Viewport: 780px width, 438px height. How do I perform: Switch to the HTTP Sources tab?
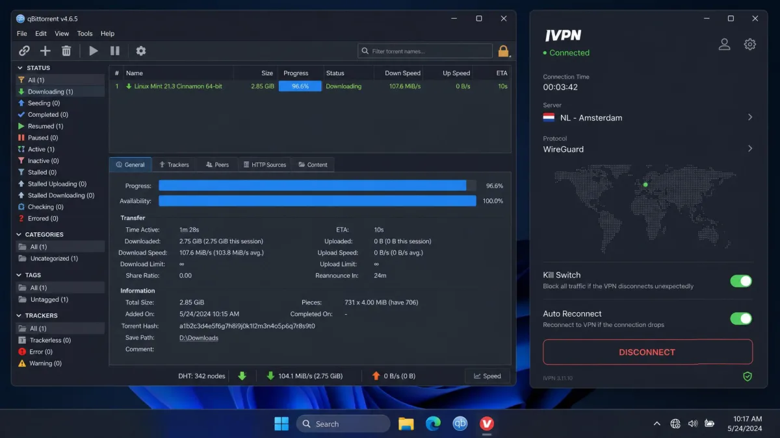pyautogui.click(x=265, y=165)
